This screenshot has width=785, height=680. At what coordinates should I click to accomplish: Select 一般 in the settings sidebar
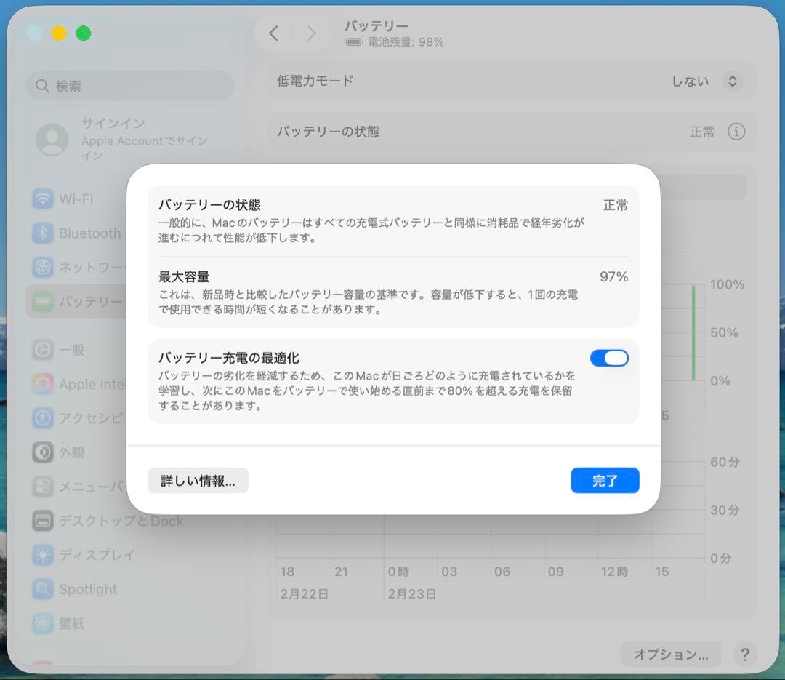point(44,350)
